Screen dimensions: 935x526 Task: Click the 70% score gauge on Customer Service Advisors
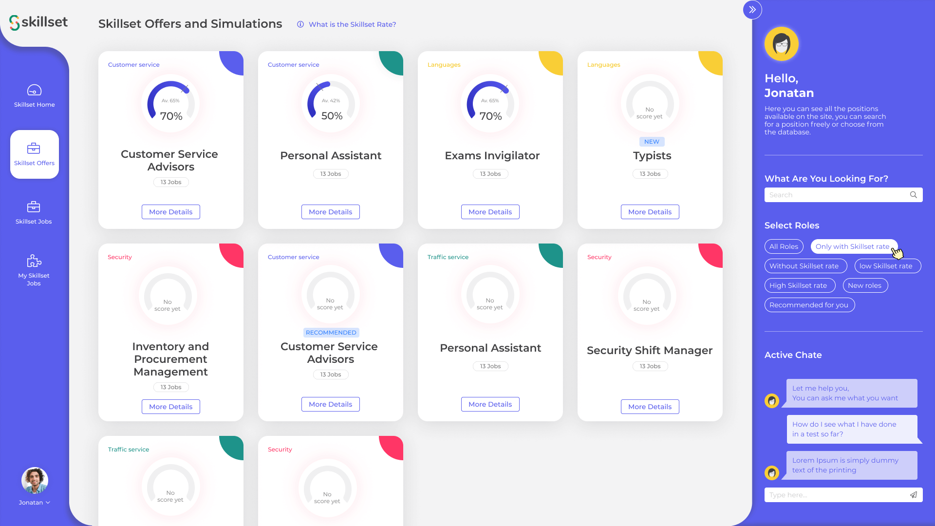(171, 103)
